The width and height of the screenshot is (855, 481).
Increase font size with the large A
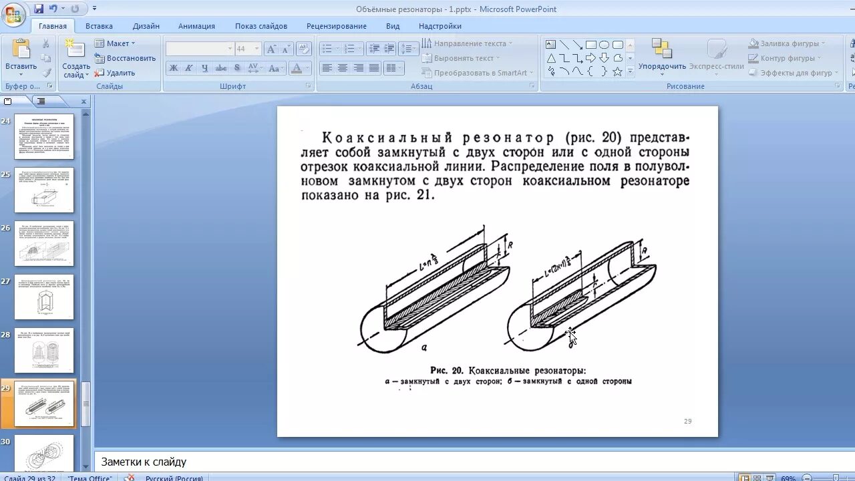coord(271,49)
